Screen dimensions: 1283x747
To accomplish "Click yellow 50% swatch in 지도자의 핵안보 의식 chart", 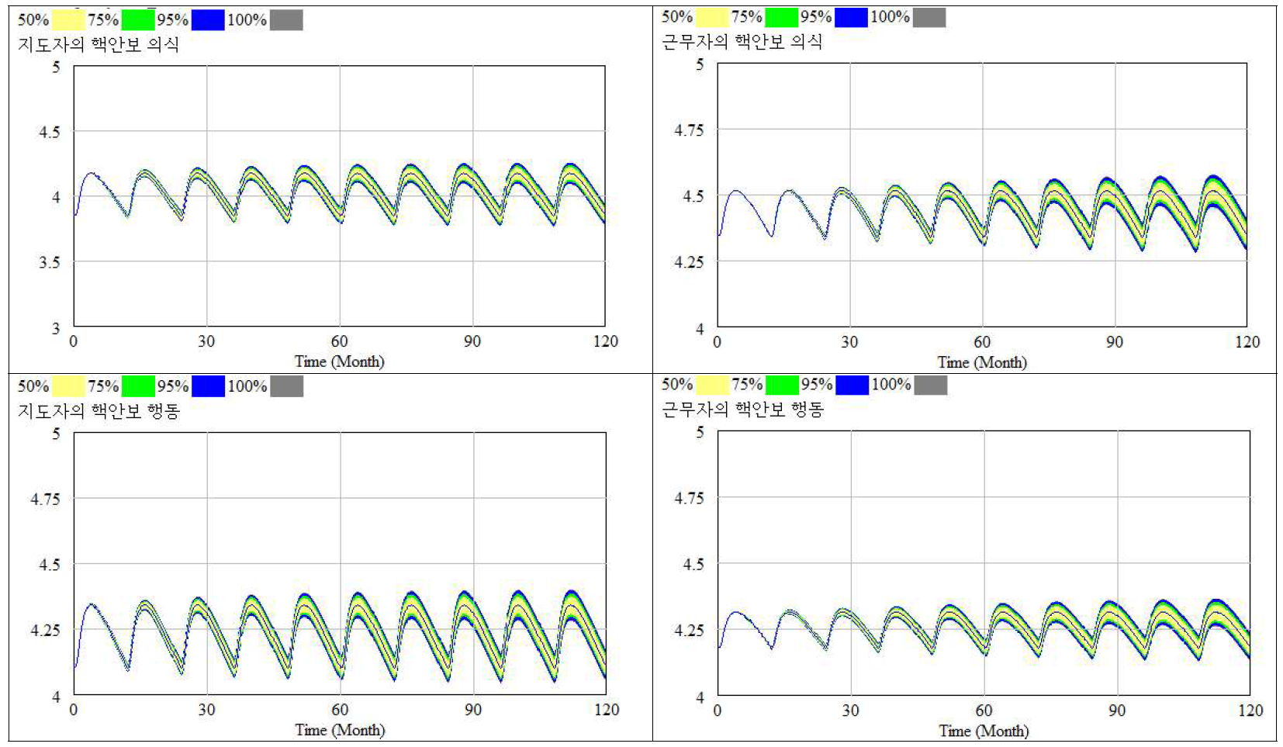I will click(68, 20).
